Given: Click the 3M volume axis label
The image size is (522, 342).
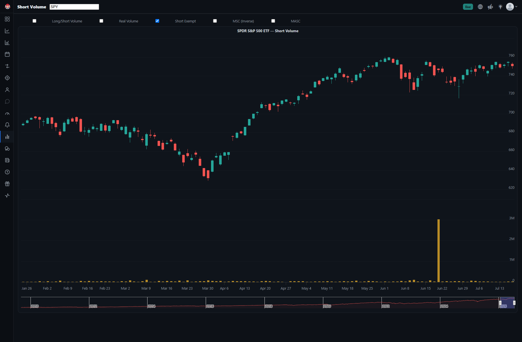Looking at the screenshot, I should 512,218.
